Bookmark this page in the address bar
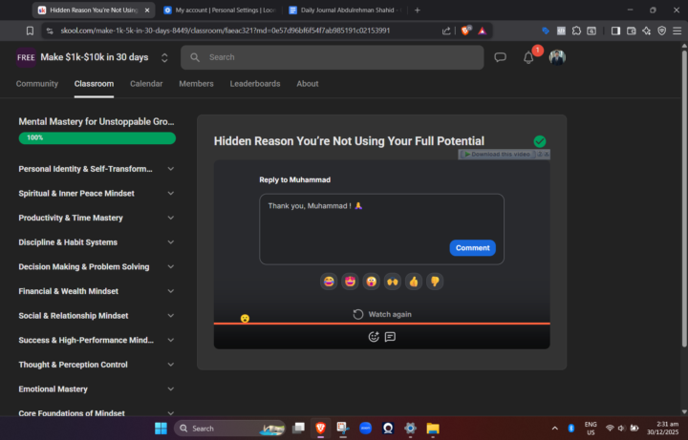 (30, 31)
